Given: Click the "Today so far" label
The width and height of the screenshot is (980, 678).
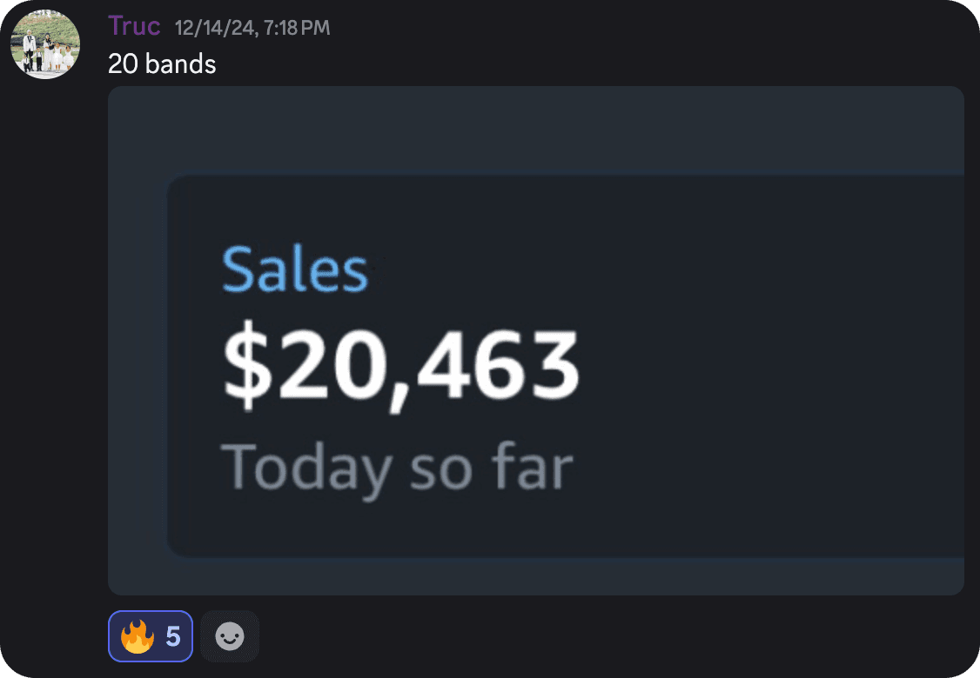Looking at the screenshot, I should coord(397,469).
